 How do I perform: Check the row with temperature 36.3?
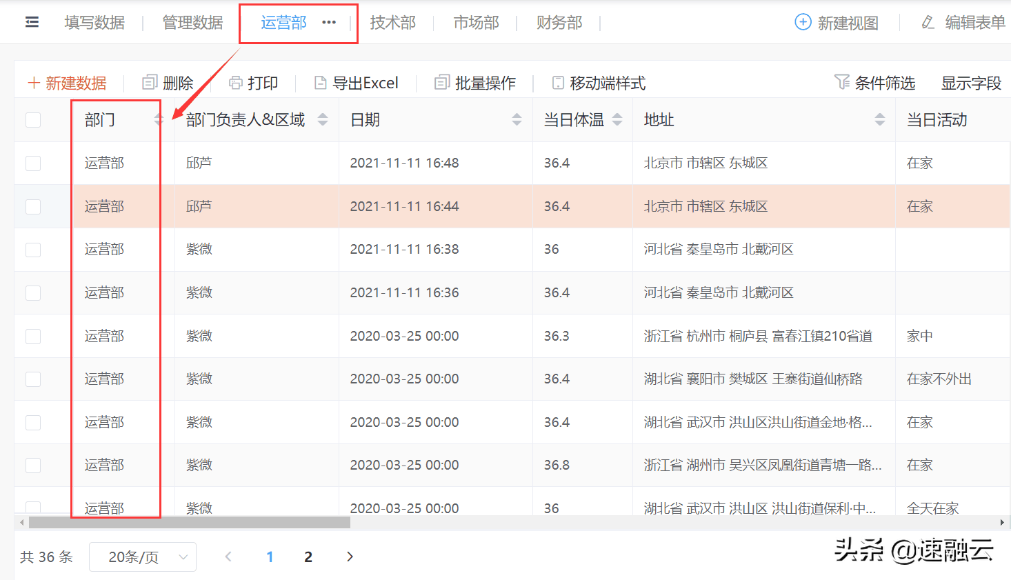[33, 337]
